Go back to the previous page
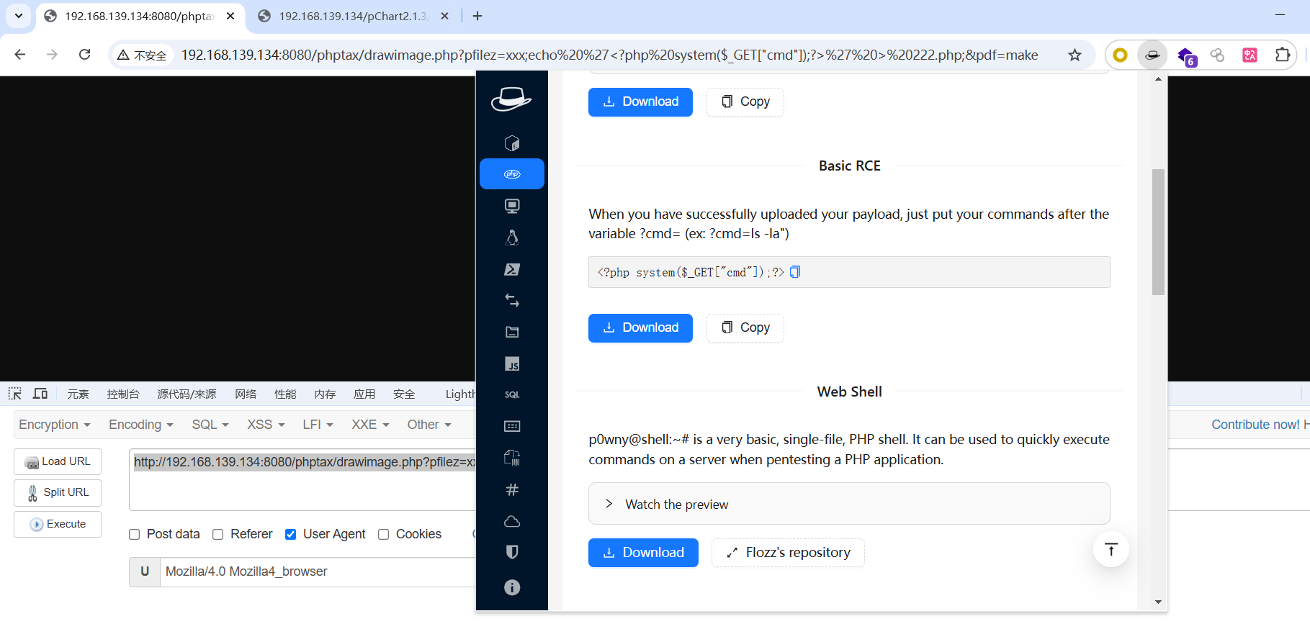Image resolution: width=1310 pixels, height=624 pixels. (20, 55)
